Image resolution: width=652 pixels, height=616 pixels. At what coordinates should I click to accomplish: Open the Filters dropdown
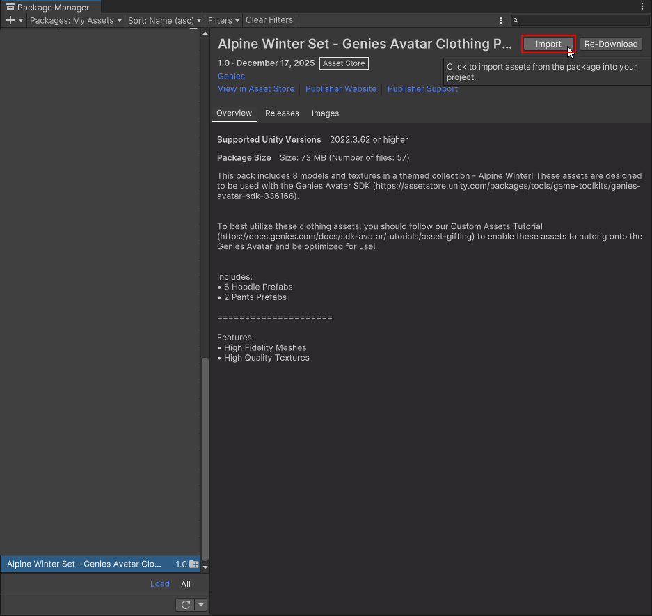point(223,21)
